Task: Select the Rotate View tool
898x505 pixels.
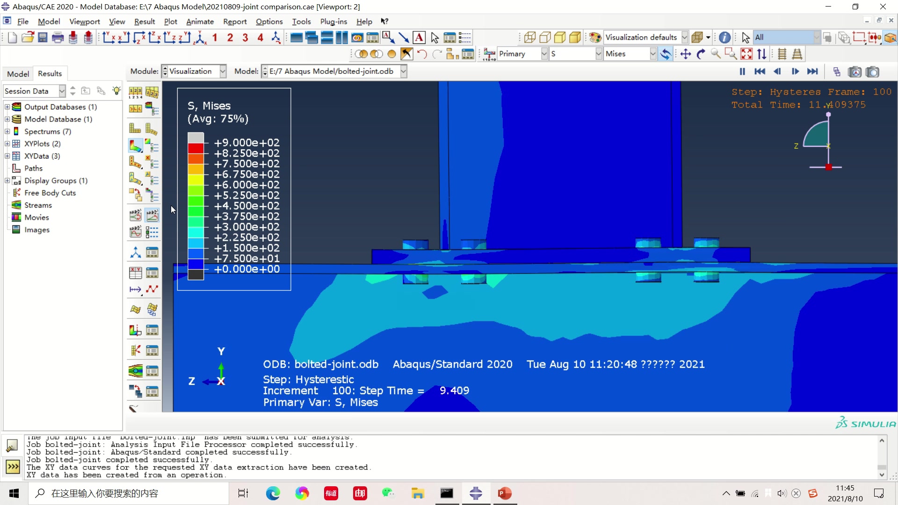Action: [x=701, y=54]
